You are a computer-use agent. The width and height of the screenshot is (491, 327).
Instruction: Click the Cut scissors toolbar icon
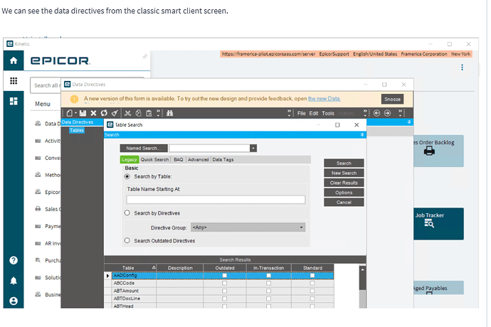(127, 113)
